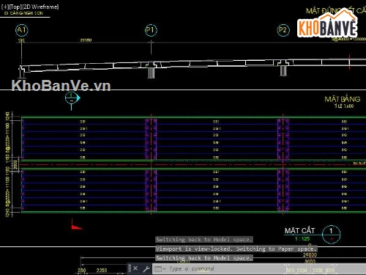Select the A1 axis bubble

click(x=22, y=30)
